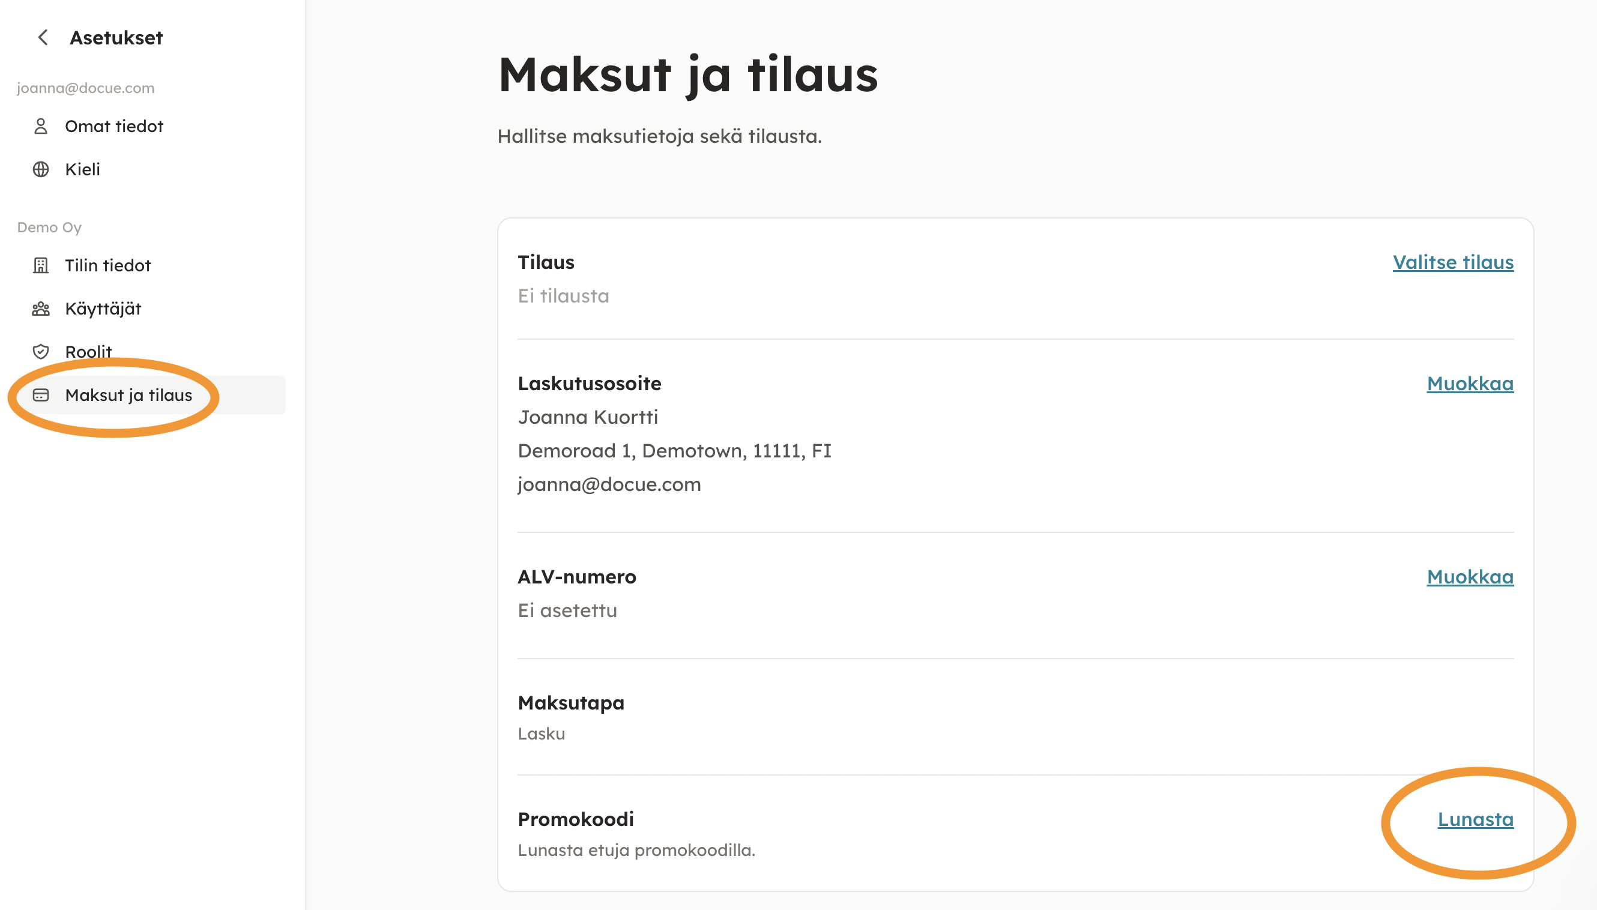Screen dimensions: 1597x910
Task: Click the Maksut ja tilaus page heading
Action: pos(687,75)
